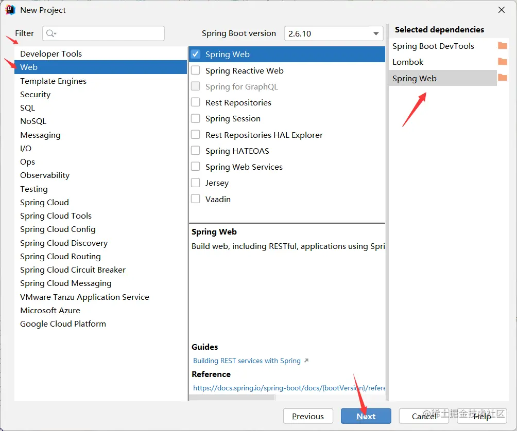This screenshot has width=517, height=431.
Task: Check the Spring Web Services checkbox
Action: click(x=196, y=167)
